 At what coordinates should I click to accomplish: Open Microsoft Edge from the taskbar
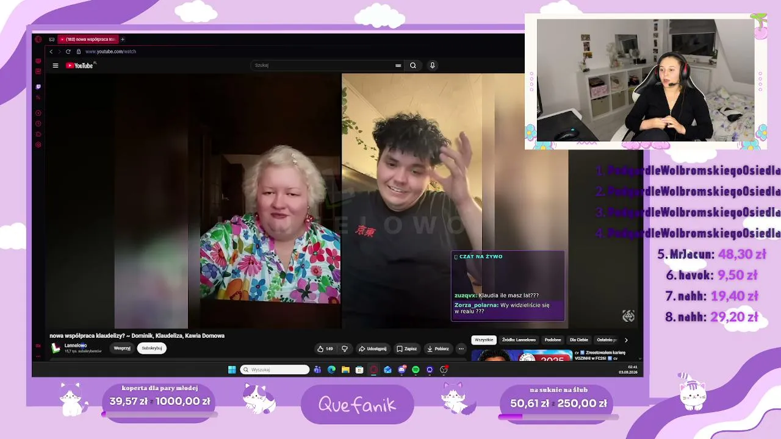[331, 369]
